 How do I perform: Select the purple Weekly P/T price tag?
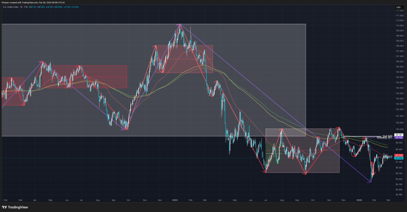click(x=399, y=137)
